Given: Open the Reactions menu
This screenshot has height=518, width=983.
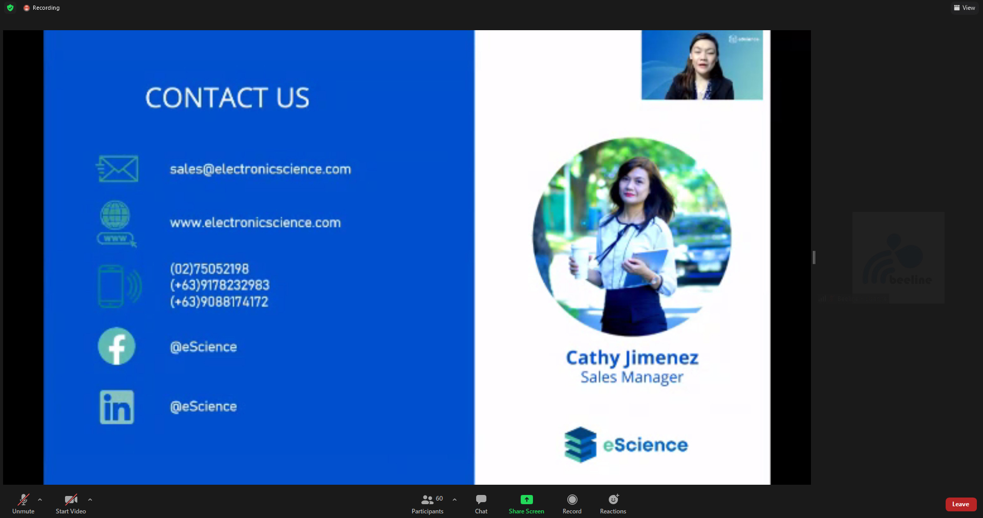Looking at the screenshot, I should 613,504.
